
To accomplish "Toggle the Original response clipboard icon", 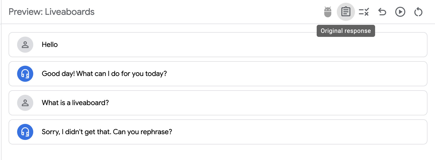I will (346, 12).
